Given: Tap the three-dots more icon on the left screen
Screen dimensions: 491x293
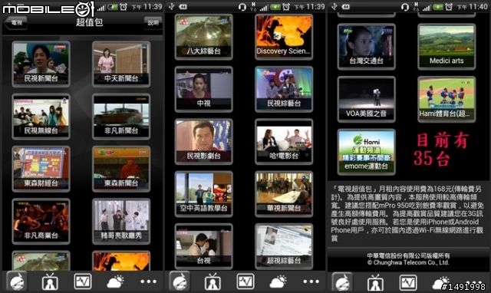Looking at the screenshot, I should [148, 281].
